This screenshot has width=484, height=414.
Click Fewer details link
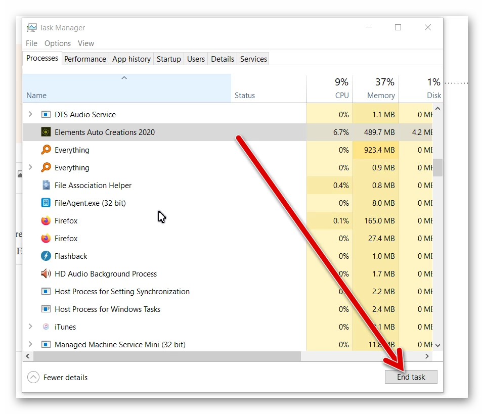click(x=65, y=377)
